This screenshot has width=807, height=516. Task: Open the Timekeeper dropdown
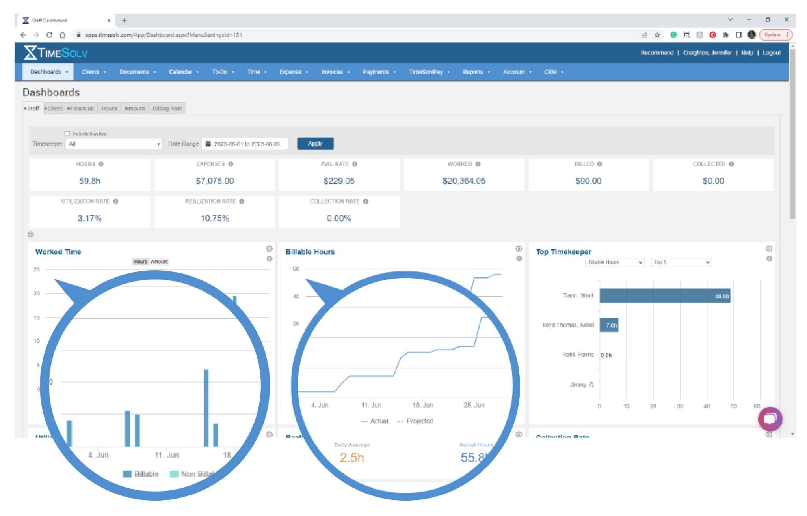click(x=114, y=144)
